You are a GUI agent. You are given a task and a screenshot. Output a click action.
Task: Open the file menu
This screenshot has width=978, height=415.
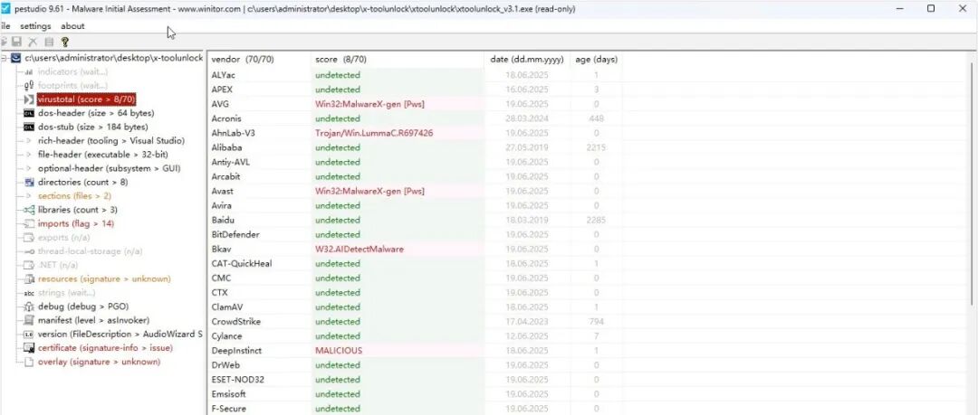pyautogui.click(x=5, y=26)
